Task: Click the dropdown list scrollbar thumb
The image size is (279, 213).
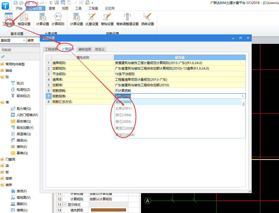Action: [x=243, y=104]
